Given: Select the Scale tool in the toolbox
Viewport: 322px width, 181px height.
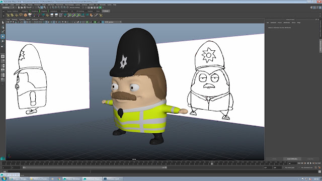Looking at the screenshot, I should pos(3,46).
